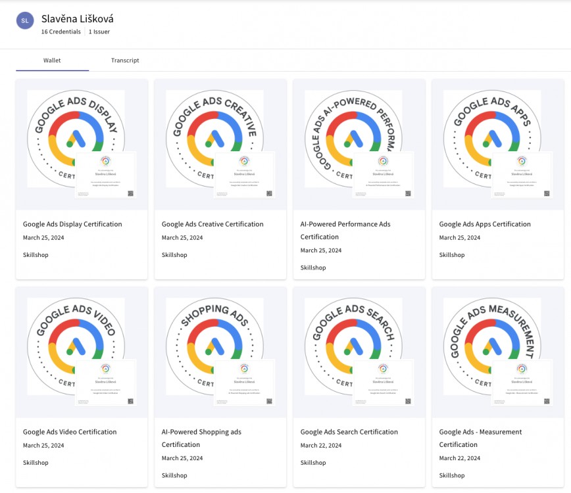Image resolution: width=571 pixels, height=493 pixels.
Task: Open the Google Ads Apps badge image
Action: pos(492,139)
